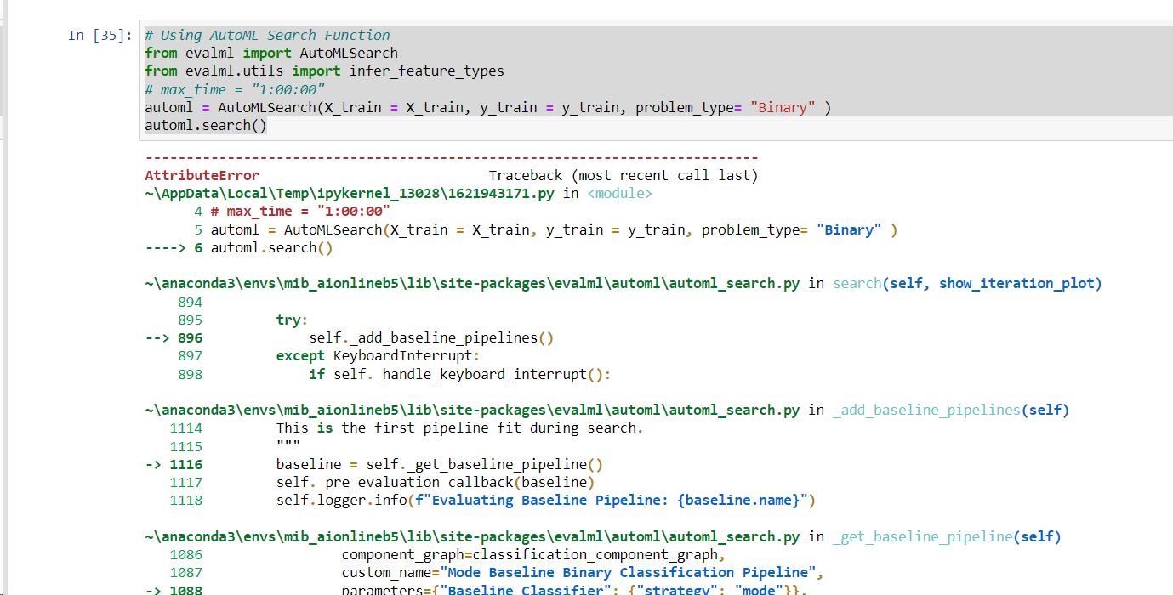Viewport: 1173px width, 595px height.
Task: Click 'This is the first pipeline fit' docstring
Action: (459, 428)
